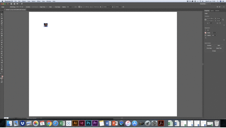
Task: Select the Selection tool arrow in toolbar
Action: (2, 12)
